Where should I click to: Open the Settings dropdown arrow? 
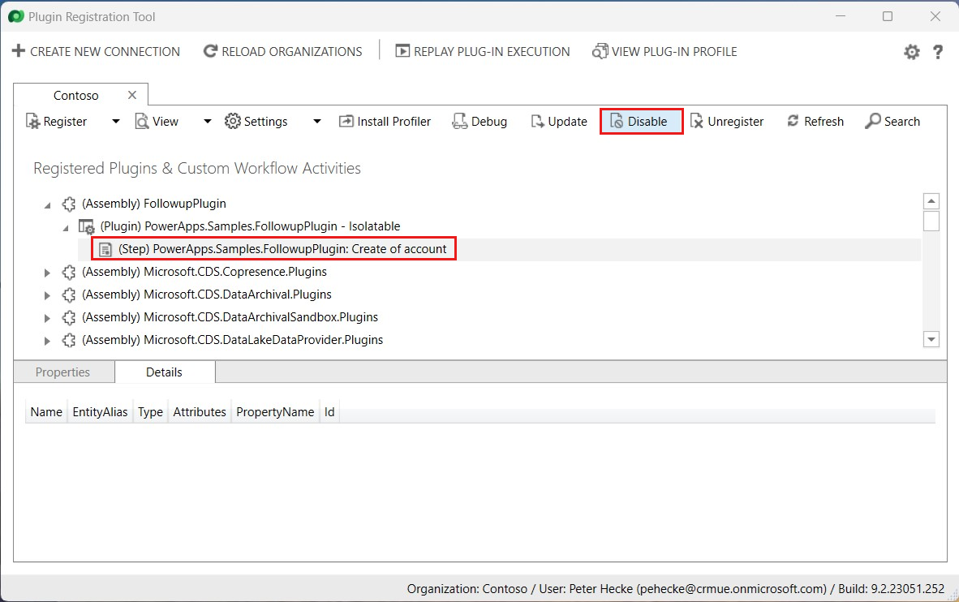point(316,121)
